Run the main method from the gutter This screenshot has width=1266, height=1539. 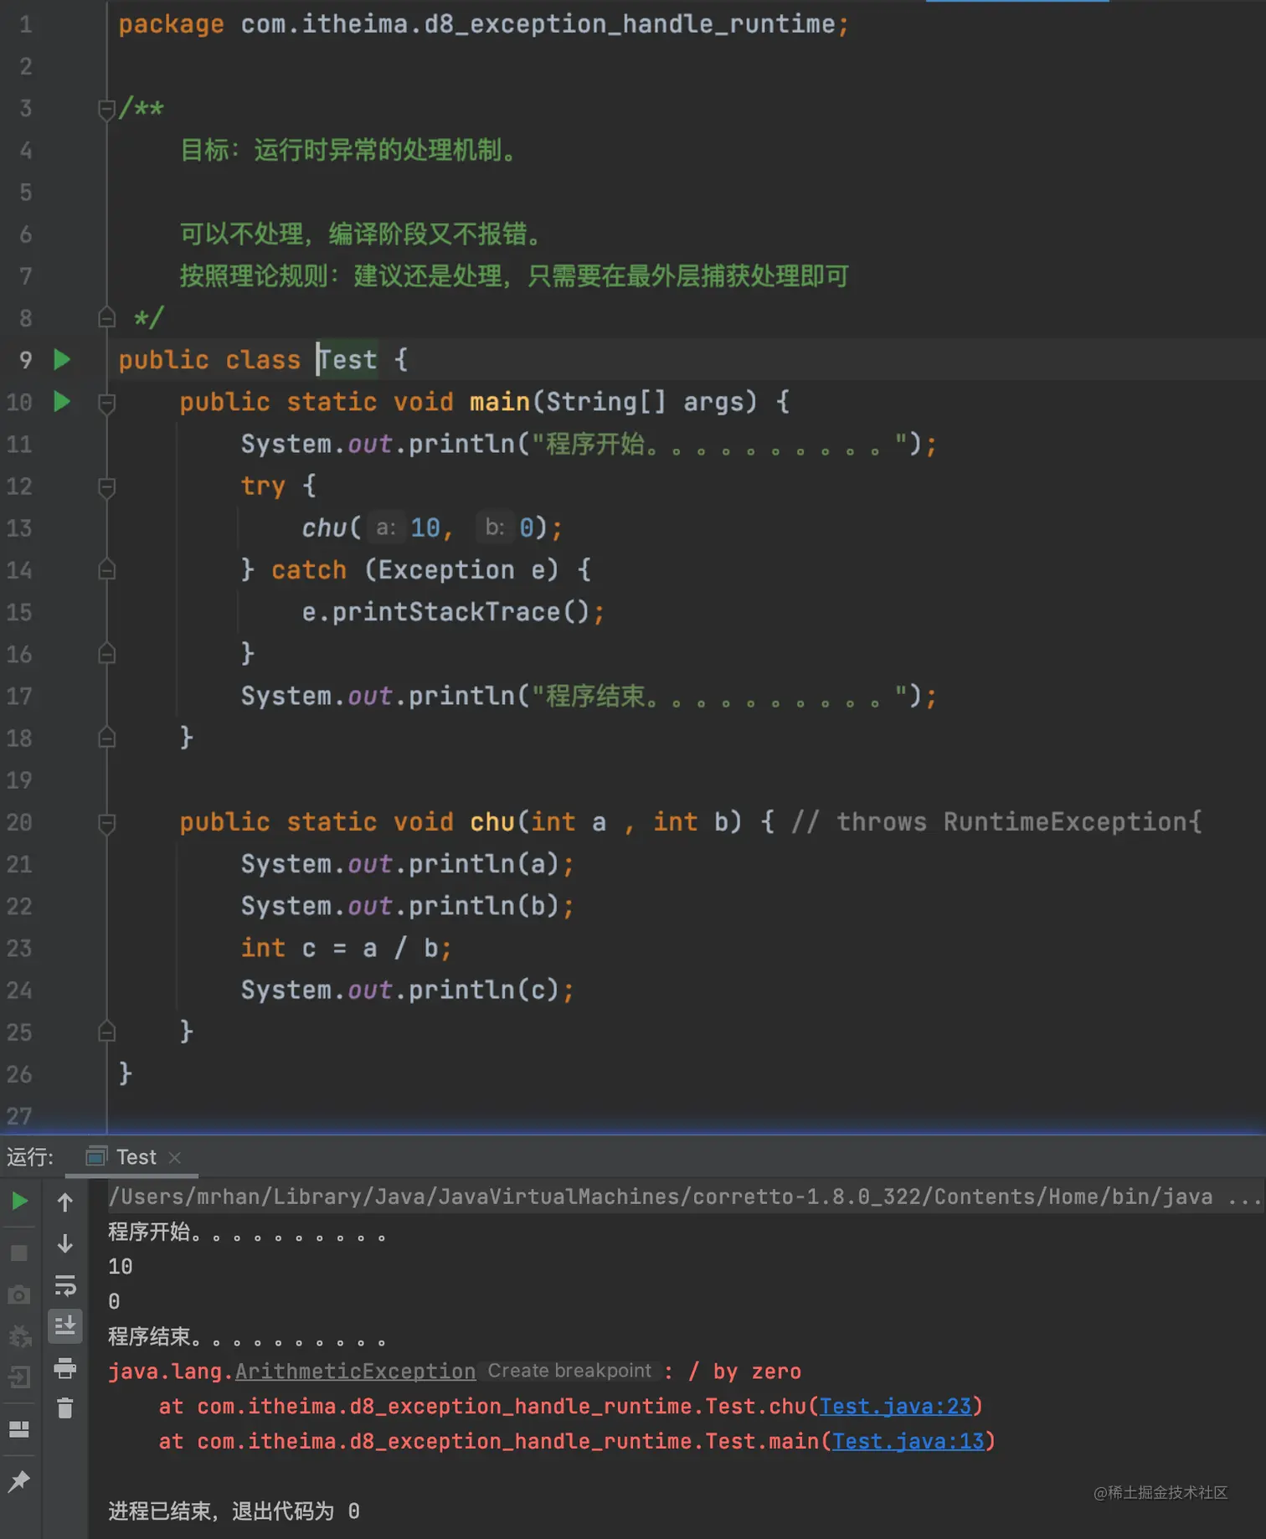coord(62,402)
